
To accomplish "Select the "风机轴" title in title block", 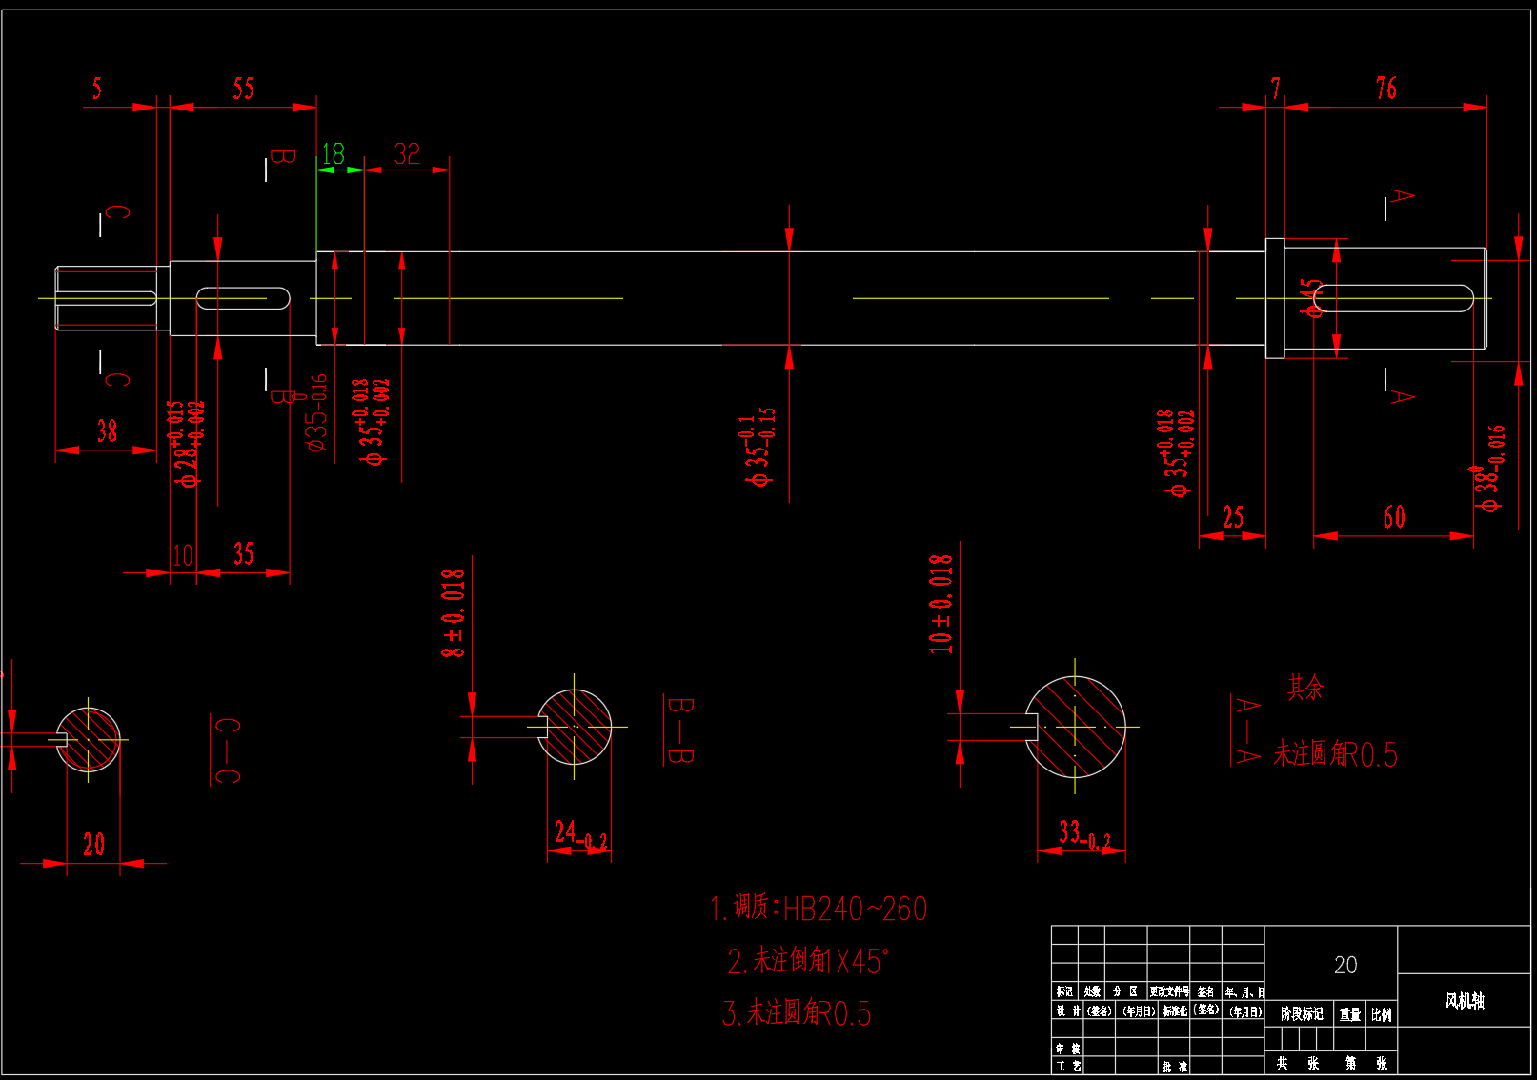I will (1465, 1000).
